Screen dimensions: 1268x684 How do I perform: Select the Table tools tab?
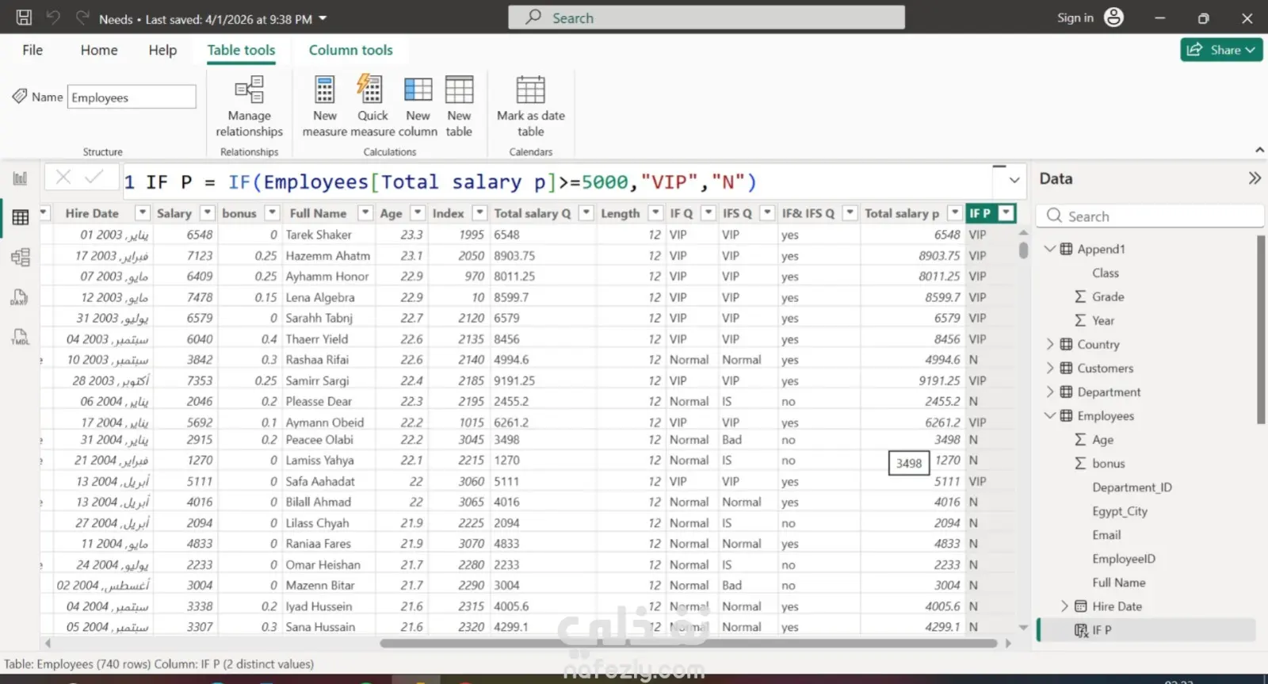click(241, 50)
